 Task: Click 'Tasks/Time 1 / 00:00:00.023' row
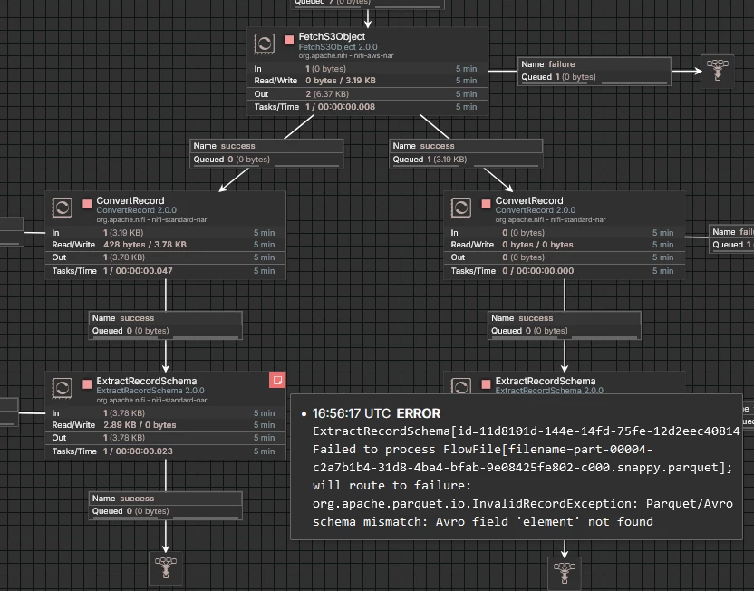click(x=166, y=451)
